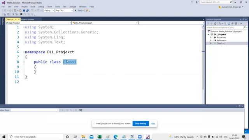This screenshot has width=249, height=140.
Task: Select the Solution 'Maths_Solution' tree row
Action: coord(226,31)
